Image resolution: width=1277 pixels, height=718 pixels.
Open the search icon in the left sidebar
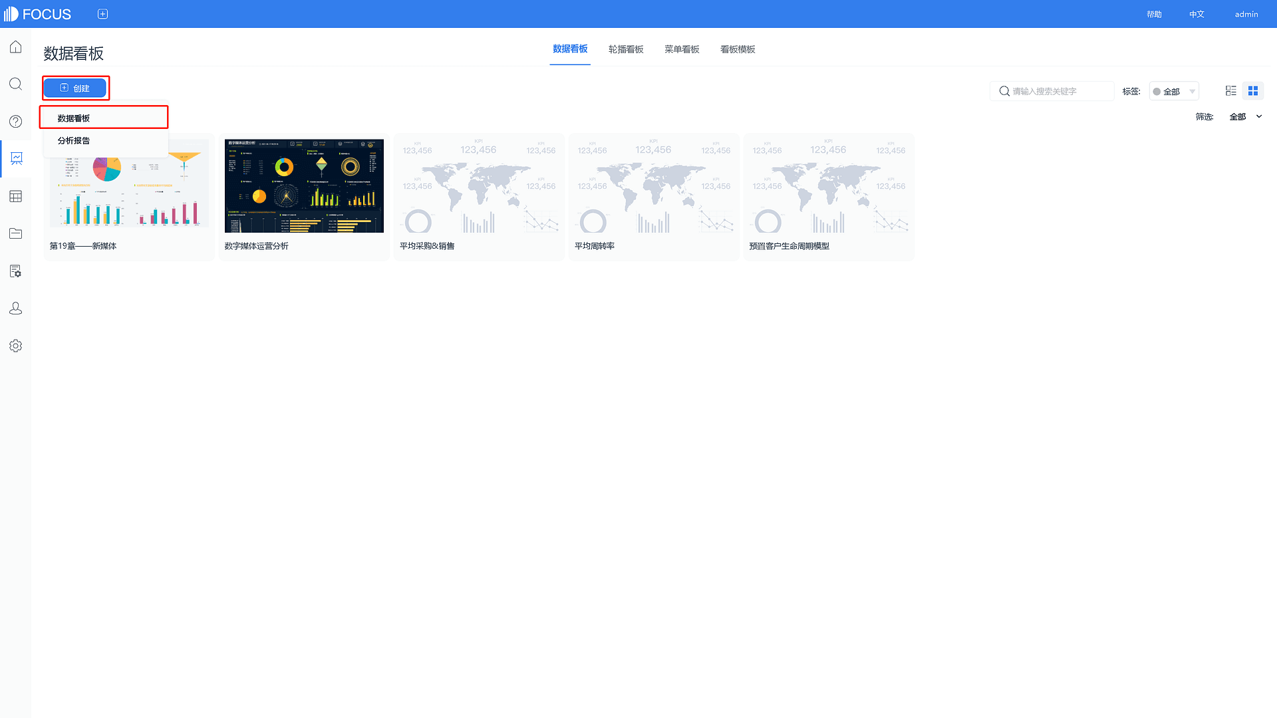15,84
